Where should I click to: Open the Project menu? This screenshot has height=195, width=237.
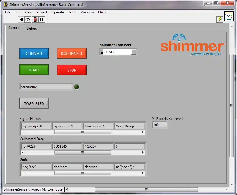pos(42,12)
